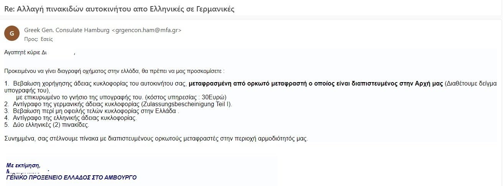503x186 pixels.
Task: Open sender name Greek Gen. Consulate Hamburg
Action: [x=67, y=30]
